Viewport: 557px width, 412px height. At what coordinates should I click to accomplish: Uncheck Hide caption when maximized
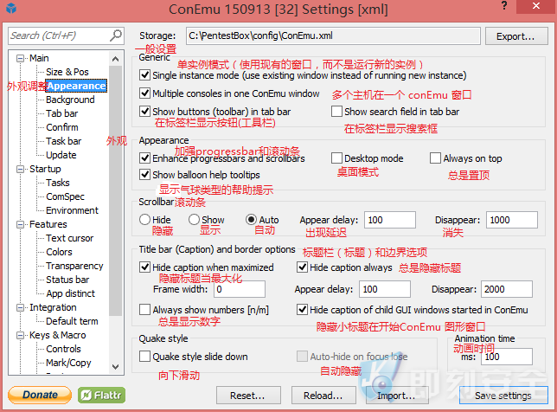(x=144, y=267)
